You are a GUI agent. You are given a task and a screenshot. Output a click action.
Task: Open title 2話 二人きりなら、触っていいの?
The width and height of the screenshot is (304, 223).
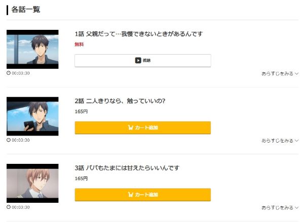[x=120, y=101]
